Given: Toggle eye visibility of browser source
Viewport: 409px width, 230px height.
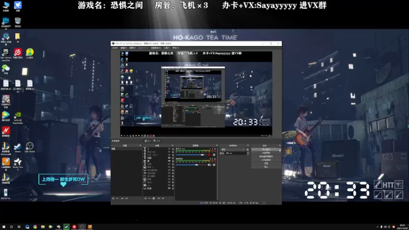Looking at the screenshot, I should click(169, 161).
